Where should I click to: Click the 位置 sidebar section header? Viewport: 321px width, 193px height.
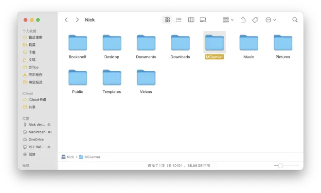(26, 118)
